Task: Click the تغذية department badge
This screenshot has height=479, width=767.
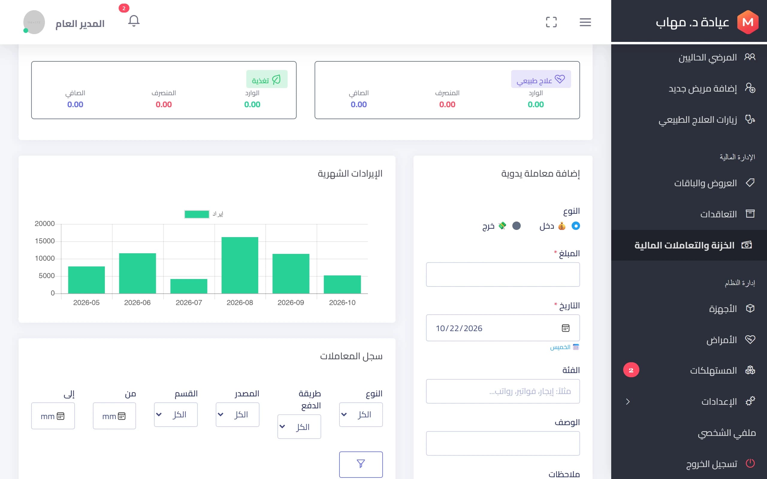Action: pyautogui.click(x=267, y=79)
